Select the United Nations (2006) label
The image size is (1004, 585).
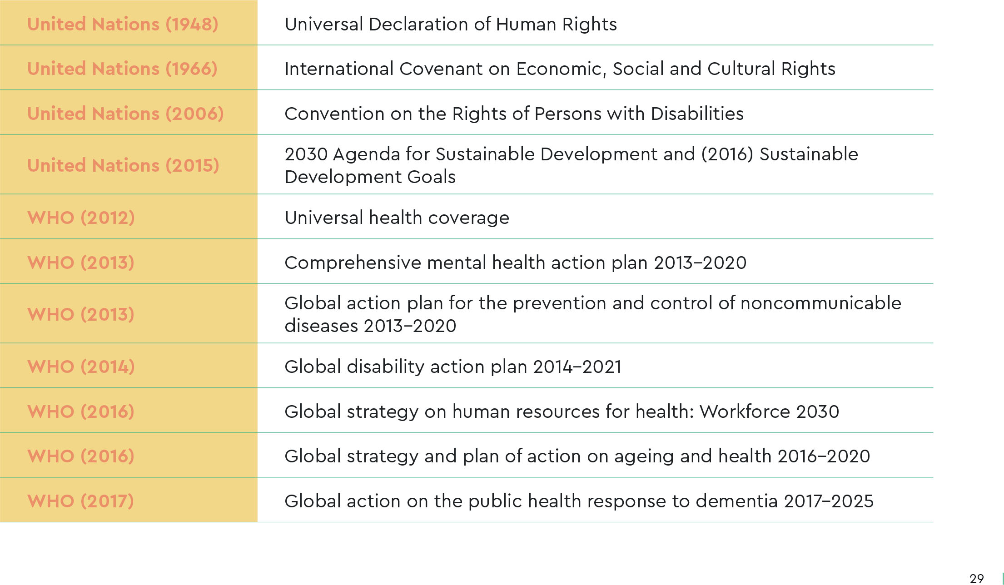125,114
